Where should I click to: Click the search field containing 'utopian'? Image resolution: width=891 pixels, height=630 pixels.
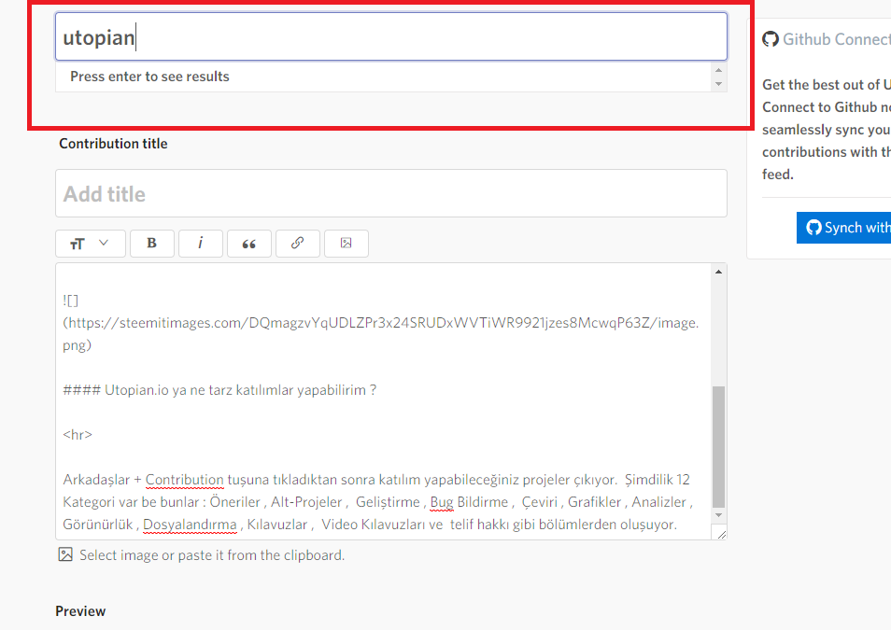click(x=391, y=37)
